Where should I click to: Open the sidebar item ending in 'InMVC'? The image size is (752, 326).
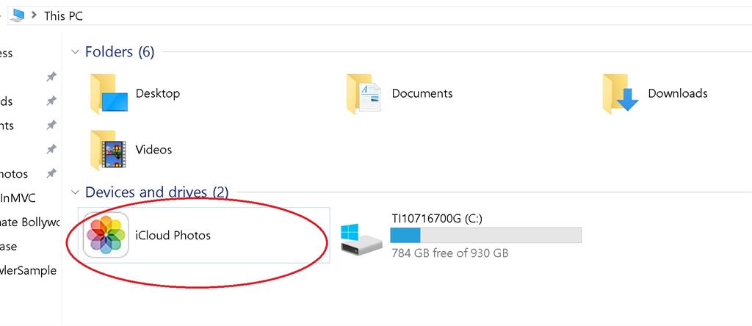[x=18, y=198]
